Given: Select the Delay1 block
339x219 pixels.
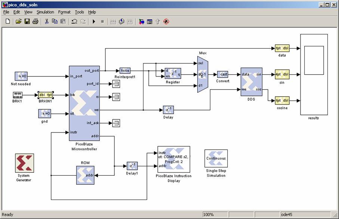Looking at the screenshot, I should click(x=132, y=166).
